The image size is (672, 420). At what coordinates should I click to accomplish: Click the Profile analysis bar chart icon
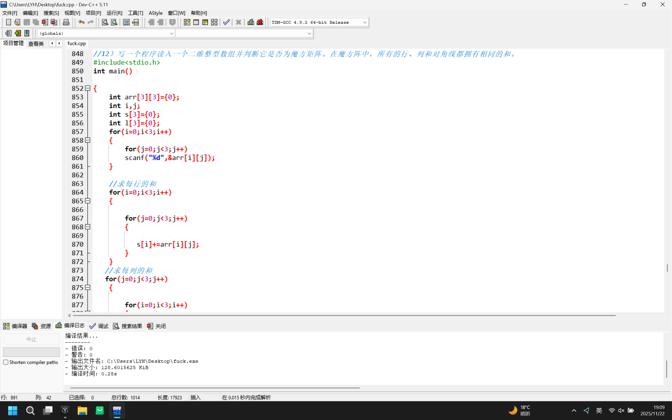click(250, 22)
